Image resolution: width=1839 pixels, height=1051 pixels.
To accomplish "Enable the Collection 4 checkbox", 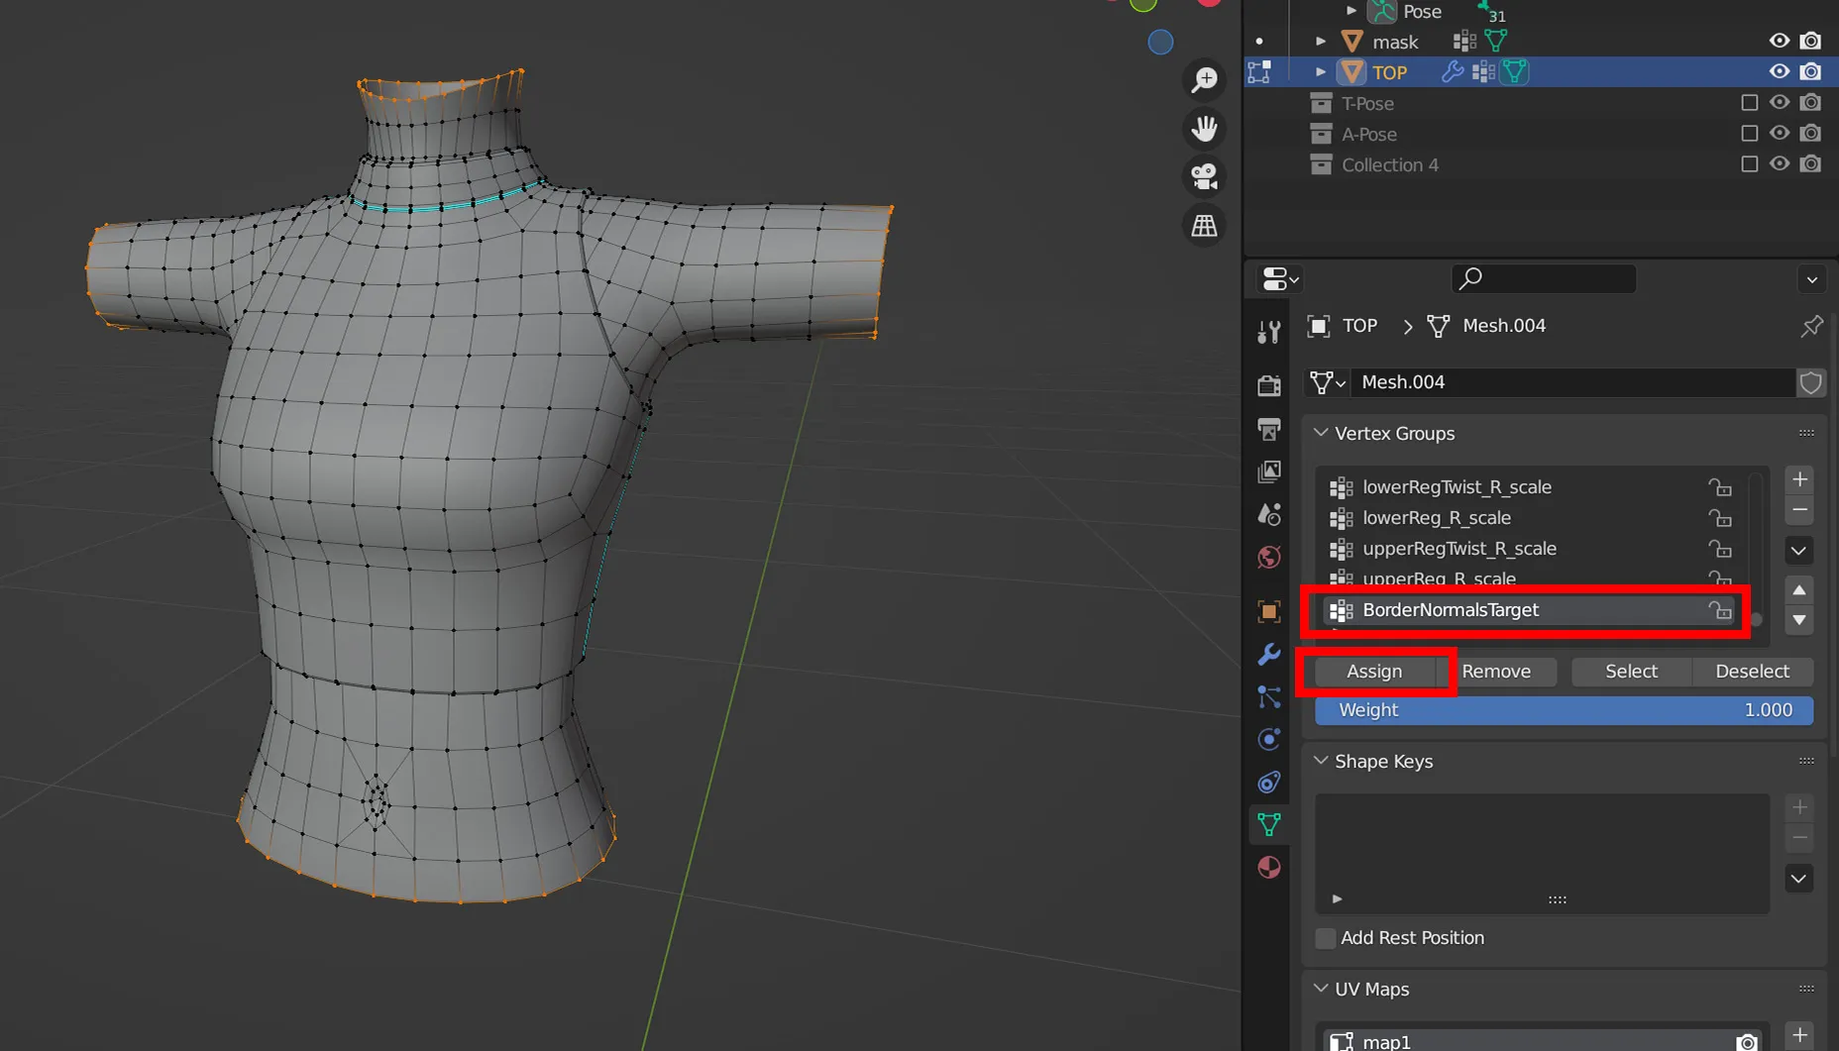I will (x=1749, y=164).
